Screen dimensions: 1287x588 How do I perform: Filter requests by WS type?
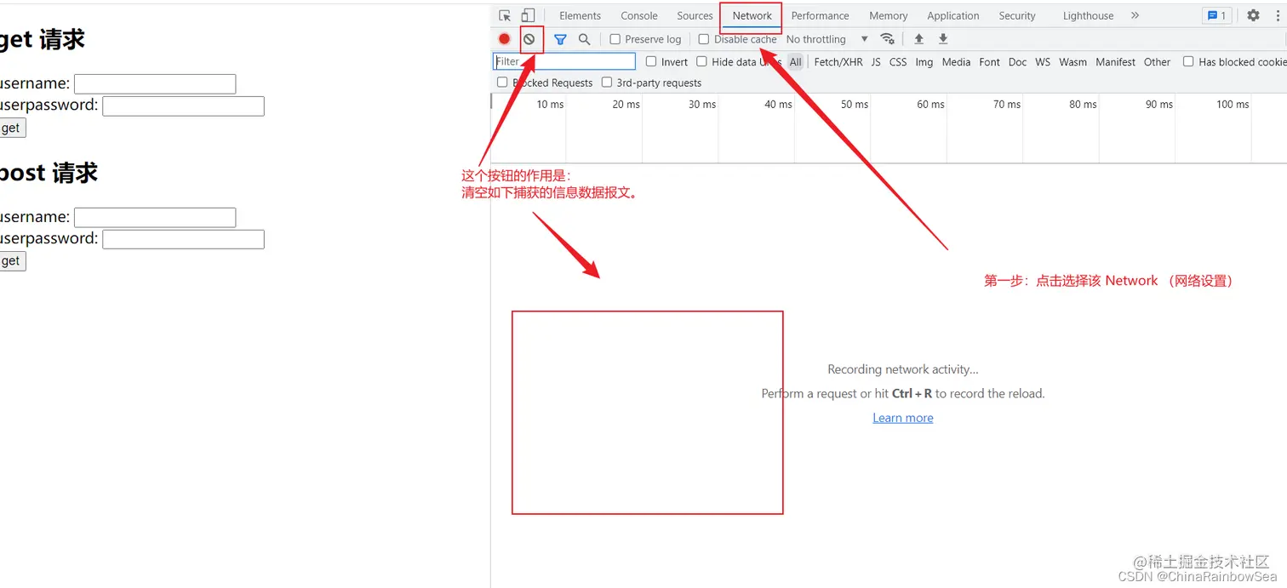1043,62
